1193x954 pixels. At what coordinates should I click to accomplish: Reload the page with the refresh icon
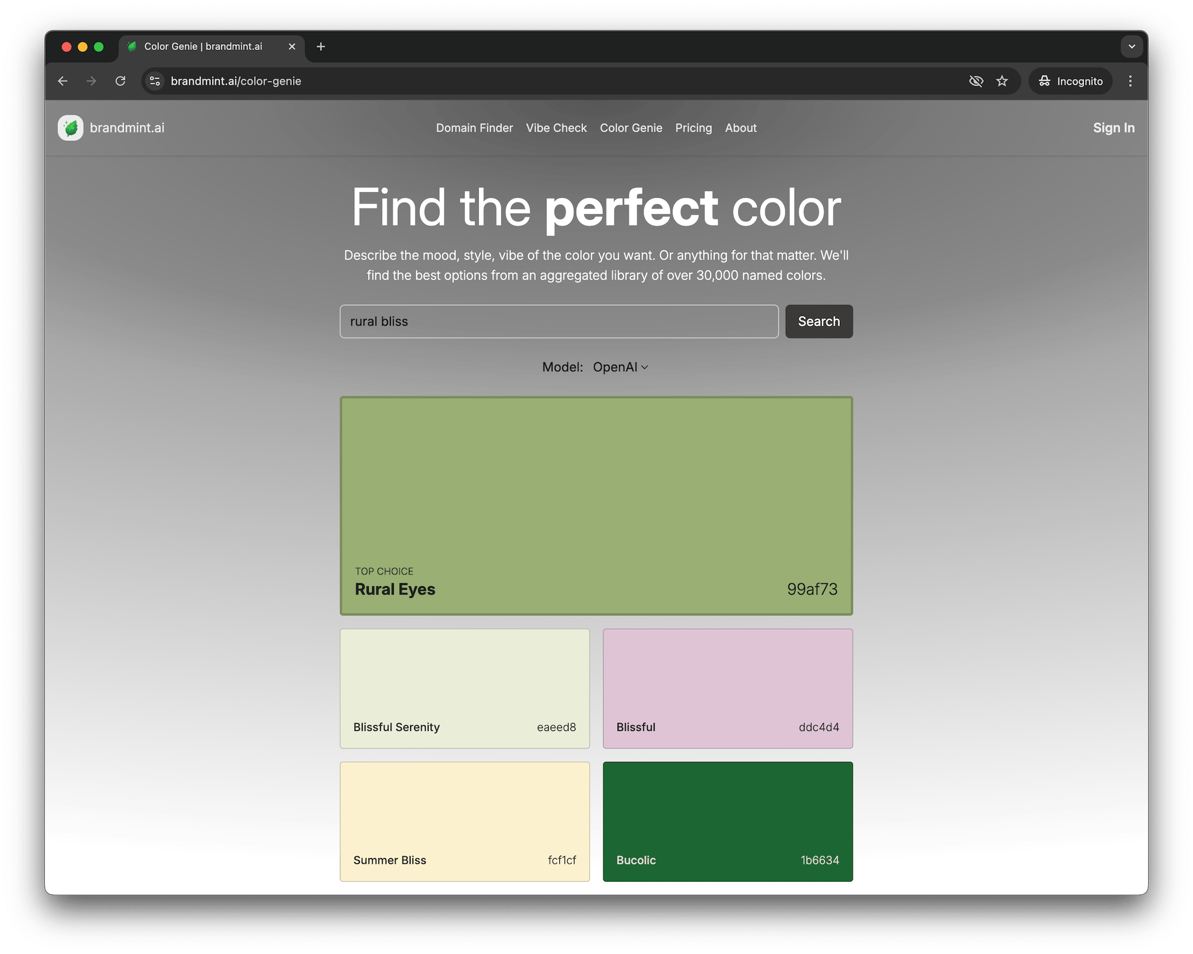121,81
